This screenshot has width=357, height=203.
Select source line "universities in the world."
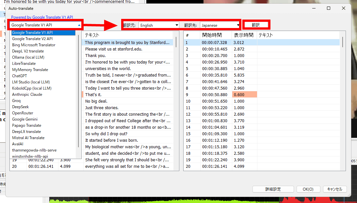[108, 68]
